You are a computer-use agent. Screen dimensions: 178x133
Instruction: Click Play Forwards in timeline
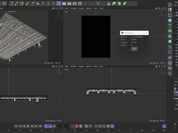(28, 126)
